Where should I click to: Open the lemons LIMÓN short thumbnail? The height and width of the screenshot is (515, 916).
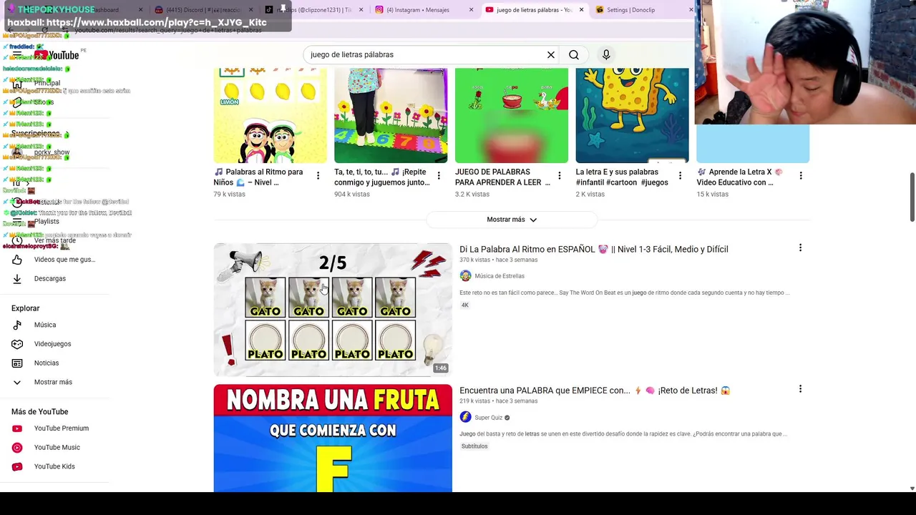270,116
